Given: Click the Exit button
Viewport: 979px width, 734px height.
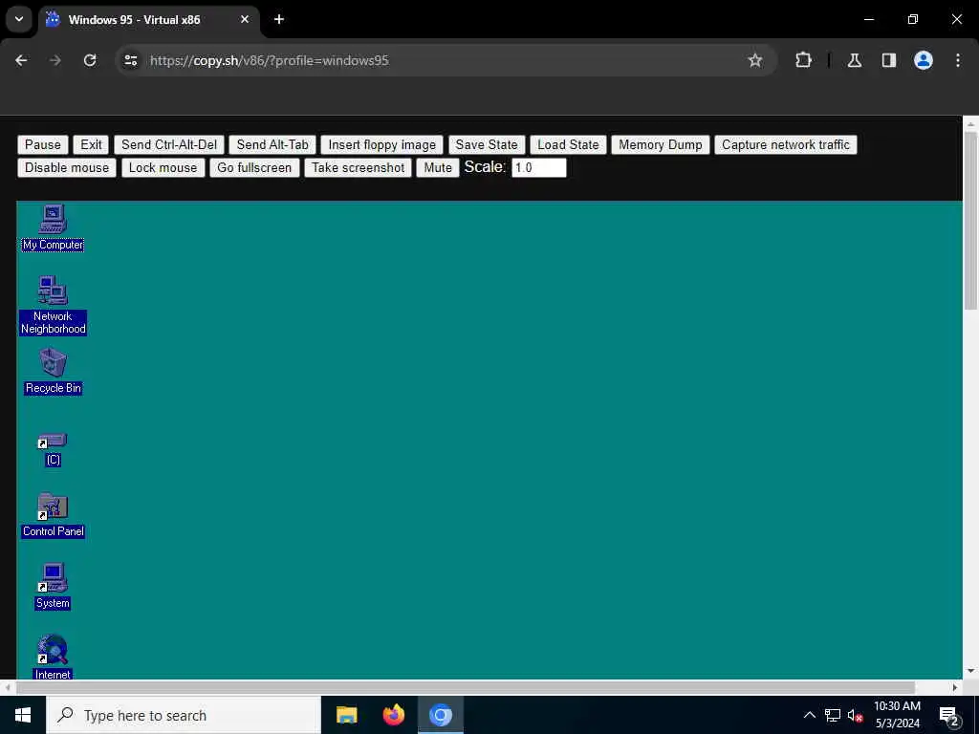Looking at the screenshot, I should click(91, 145).
